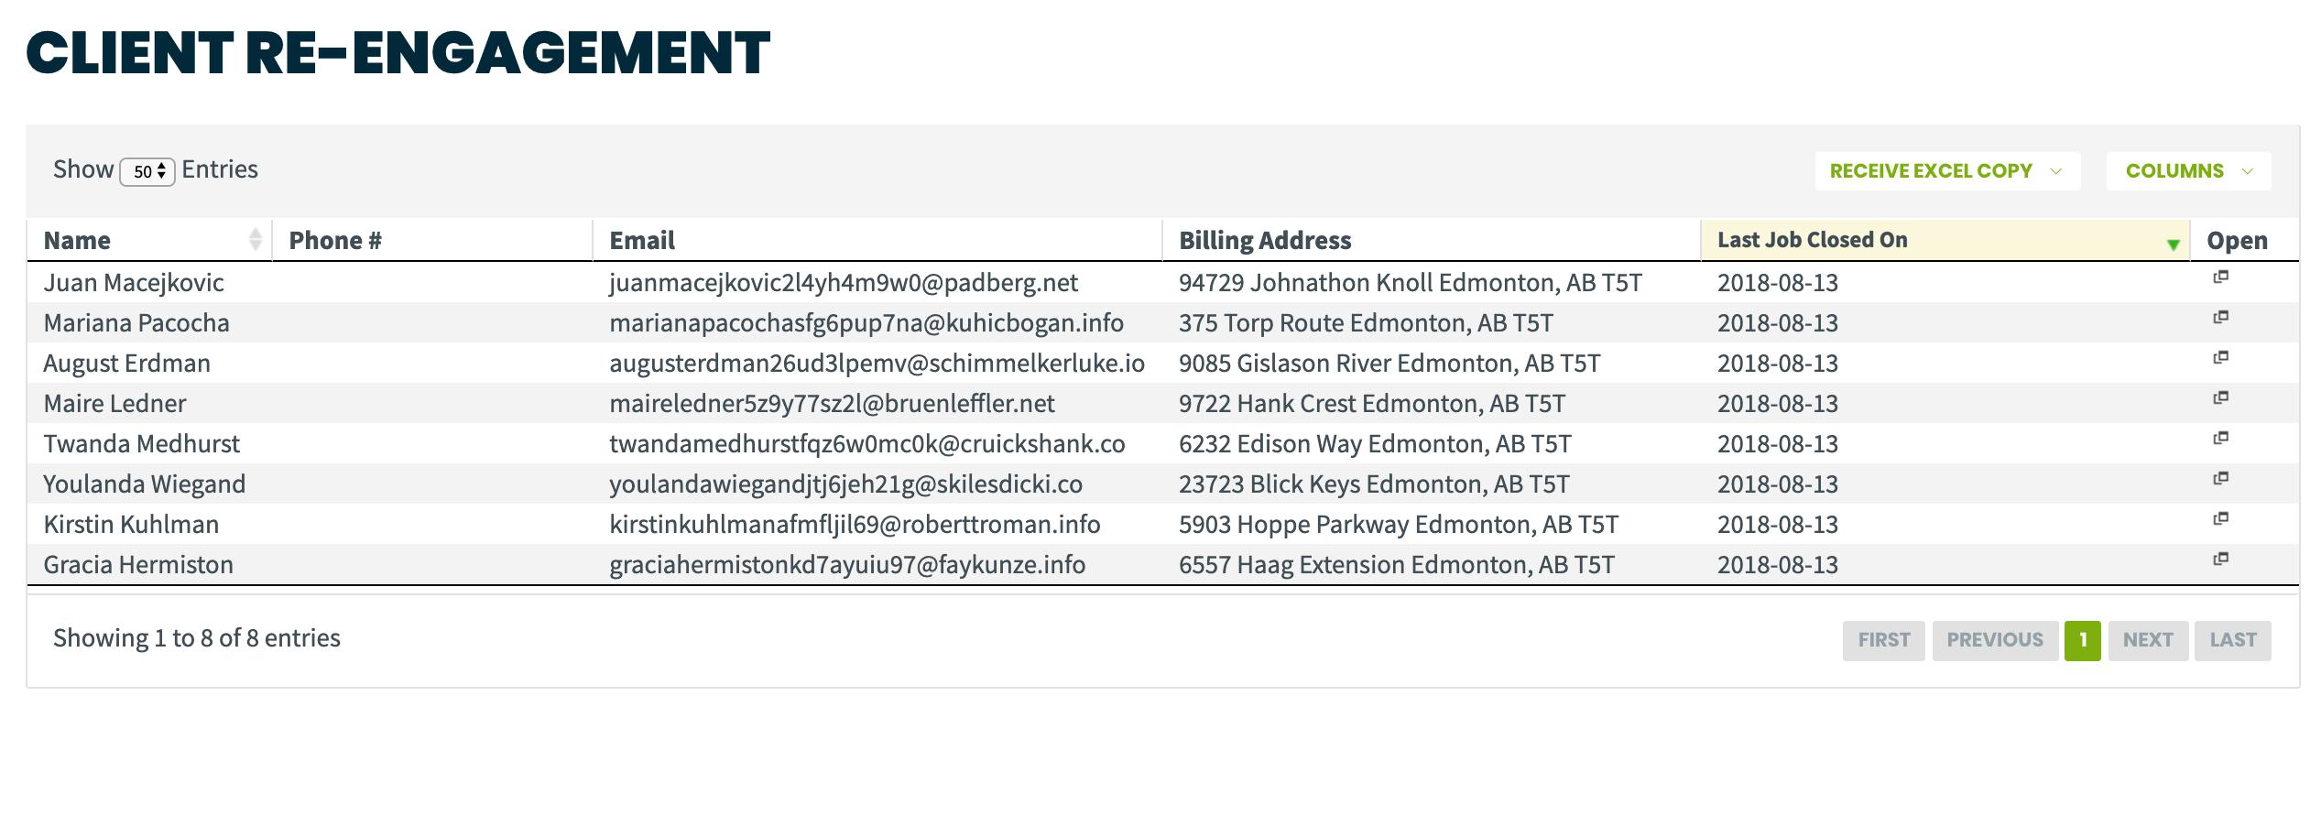Open Mariana Pacocha's record icon

tap(2220, 317)
